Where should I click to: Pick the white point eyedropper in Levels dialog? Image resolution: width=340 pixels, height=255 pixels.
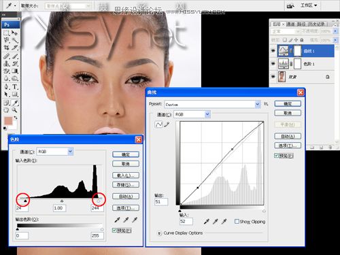(135, 220)
